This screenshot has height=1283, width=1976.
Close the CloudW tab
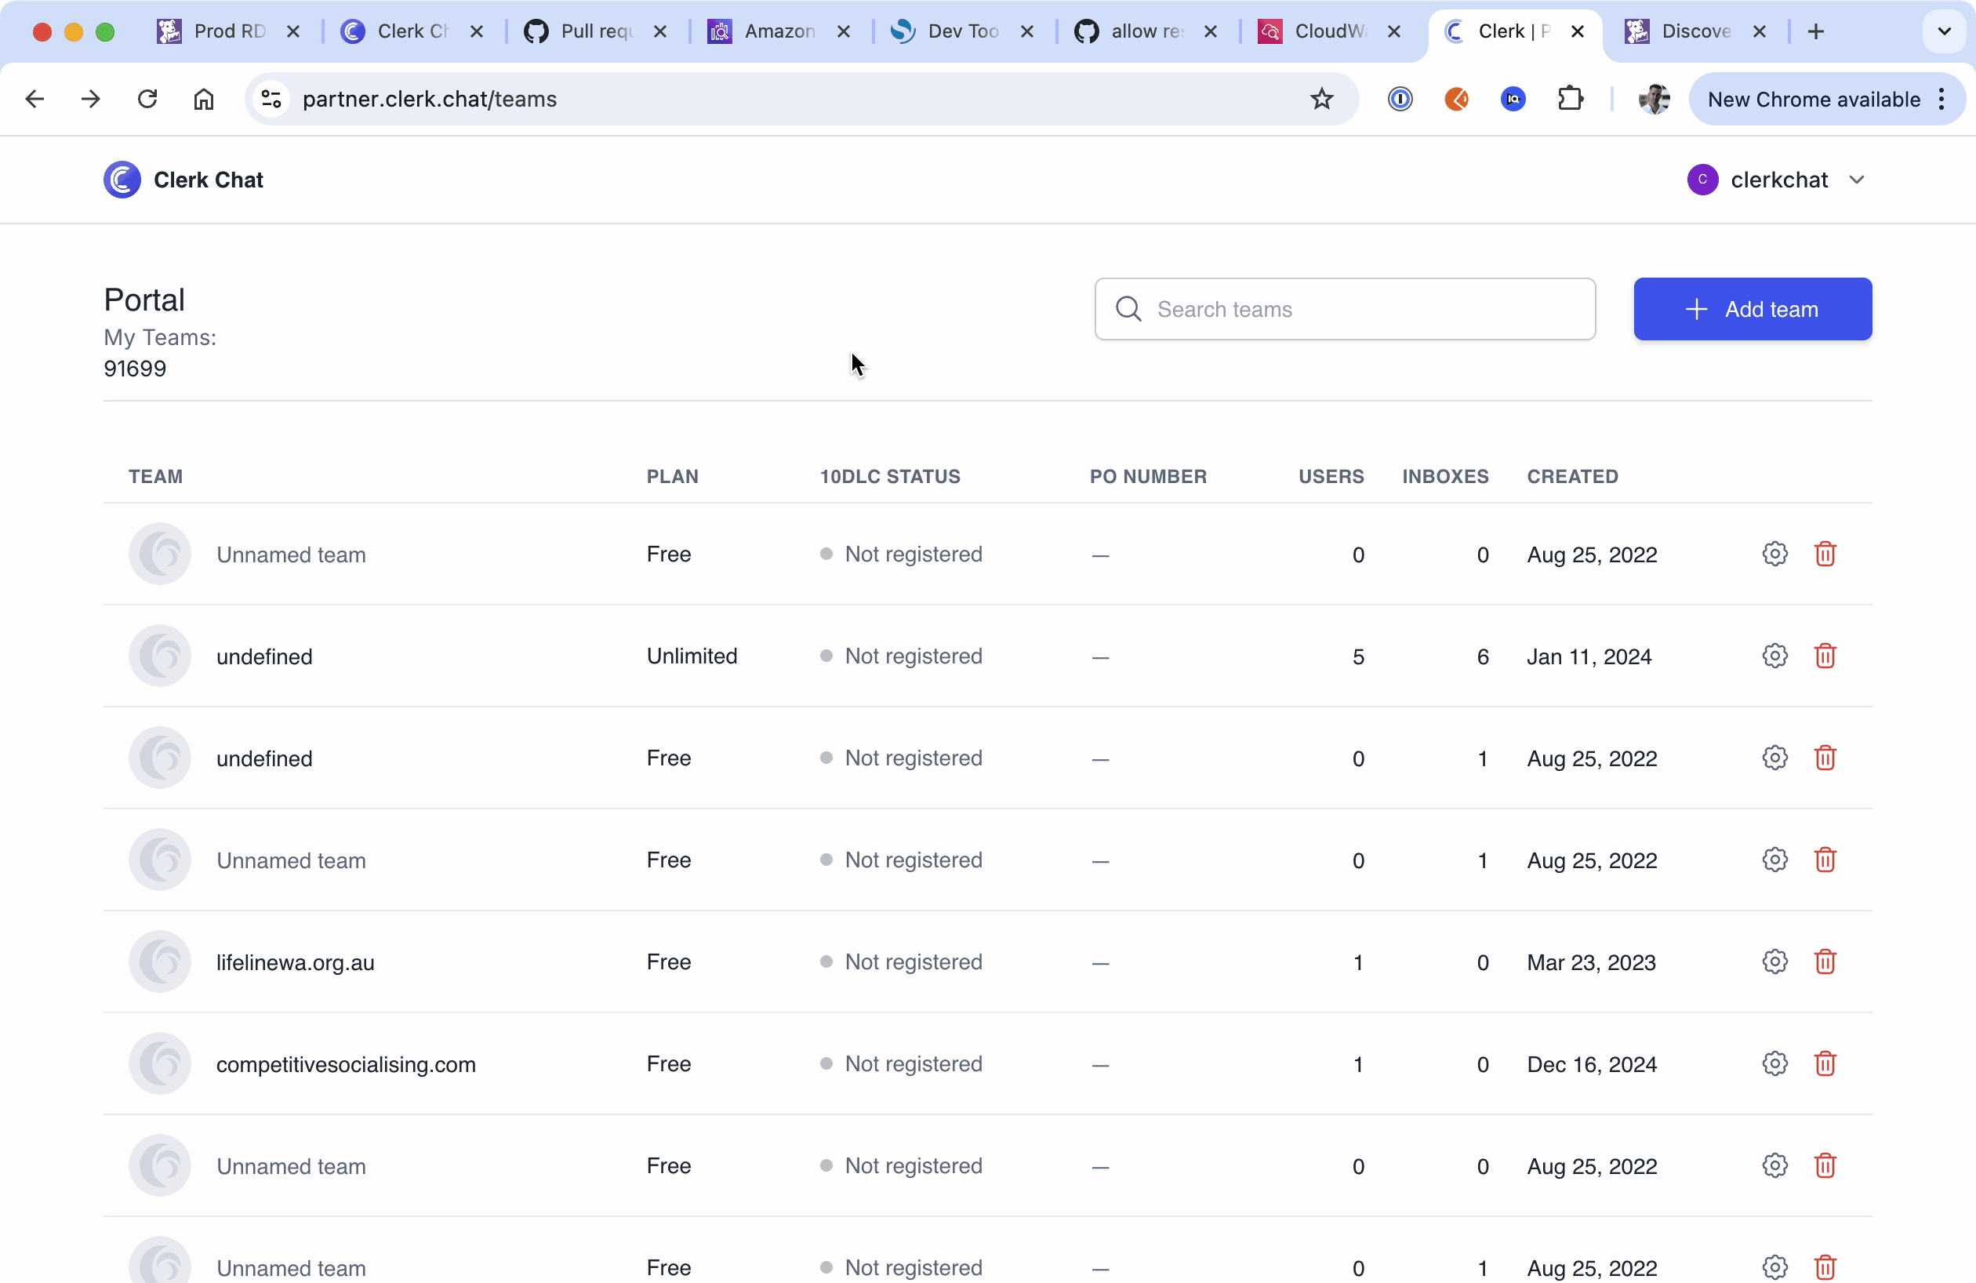[1394, 31]
